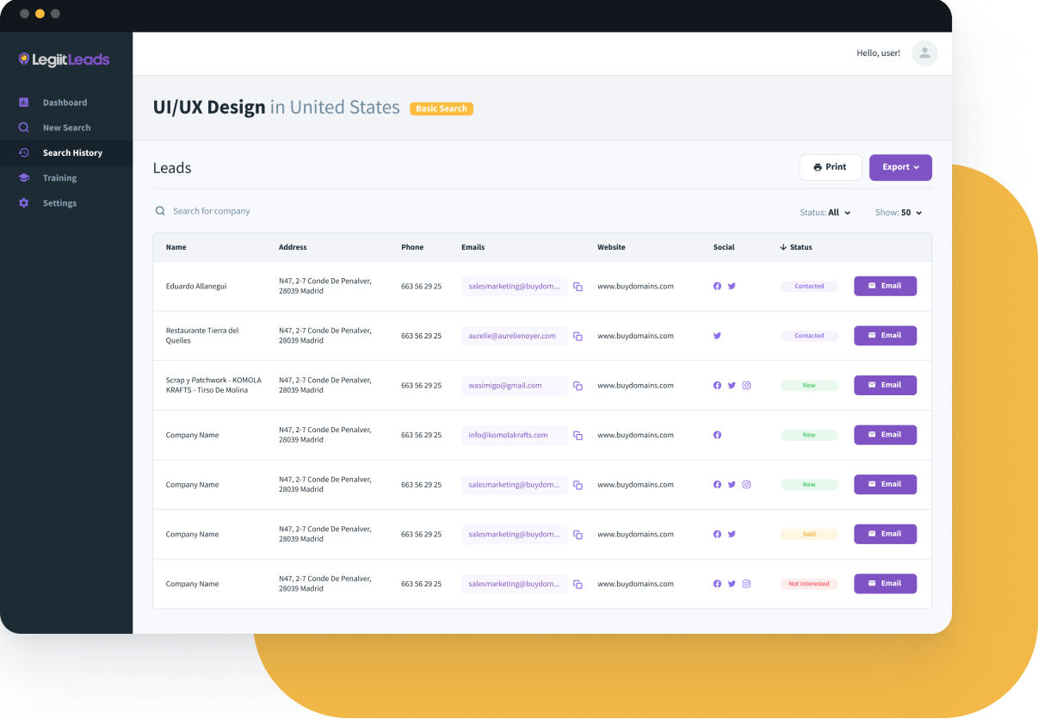
Task: Click the user avatar profile icon
Action: (x=924, y=53)
